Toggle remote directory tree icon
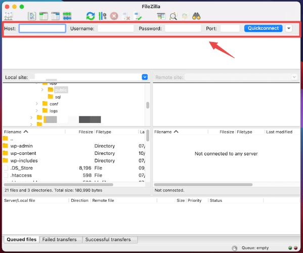 tap(56, 16)
